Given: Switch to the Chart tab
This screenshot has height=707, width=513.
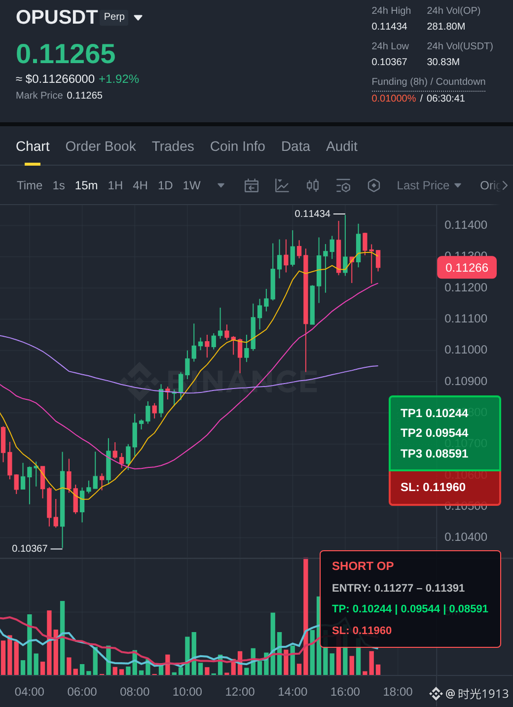Looking at the screenshot, I should click(x=33, y=146).
